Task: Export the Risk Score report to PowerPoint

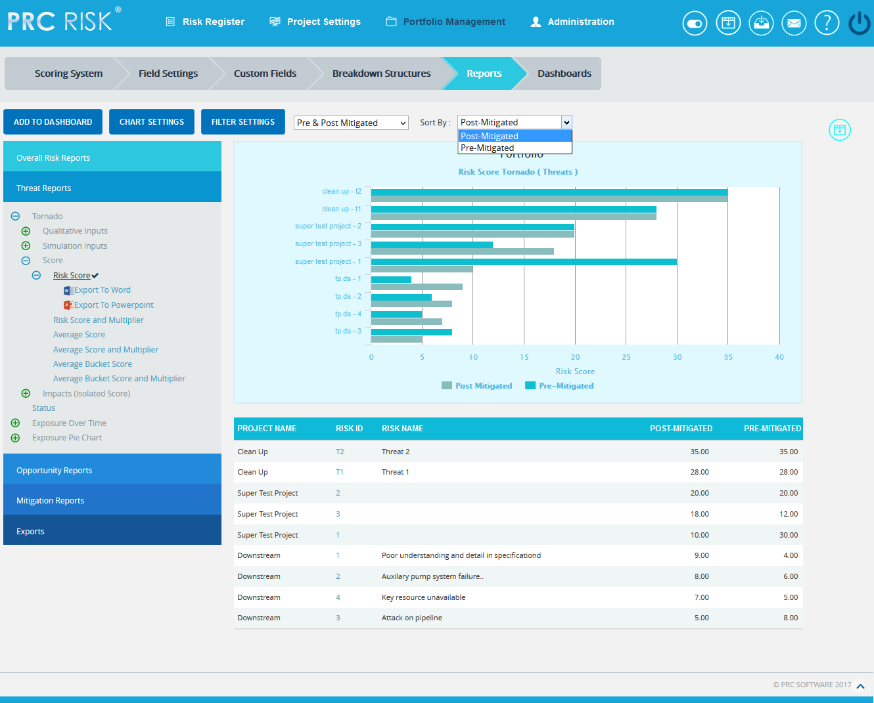Action: (x=113, y=305)
